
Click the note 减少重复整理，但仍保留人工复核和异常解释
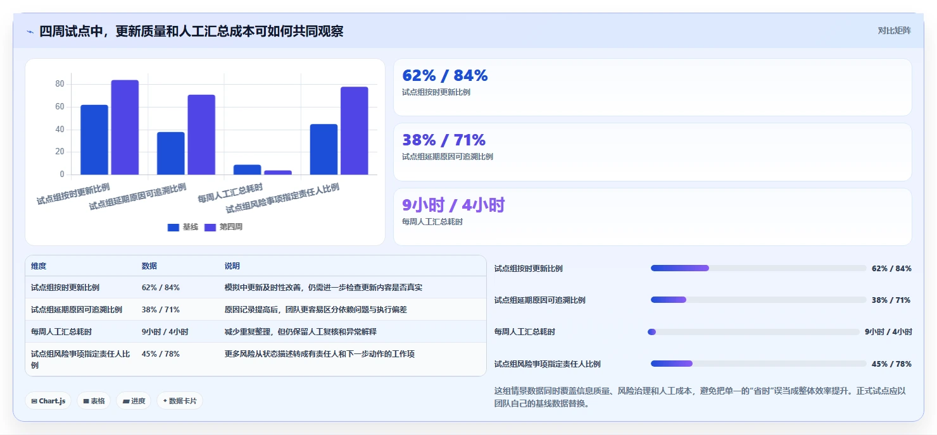pos(301,331)
